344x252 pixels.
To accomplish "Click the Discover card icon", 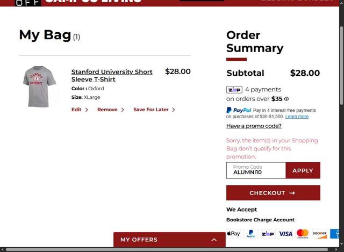I will [320, 234].
